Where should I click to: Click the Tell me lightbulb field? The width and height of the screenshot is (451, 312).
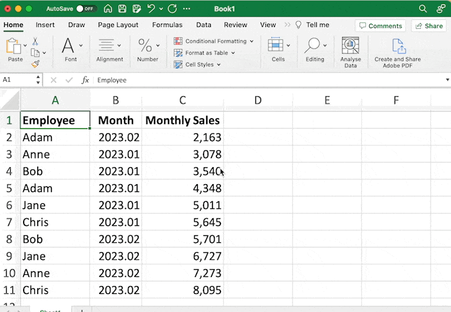click(x=313, y=25)
